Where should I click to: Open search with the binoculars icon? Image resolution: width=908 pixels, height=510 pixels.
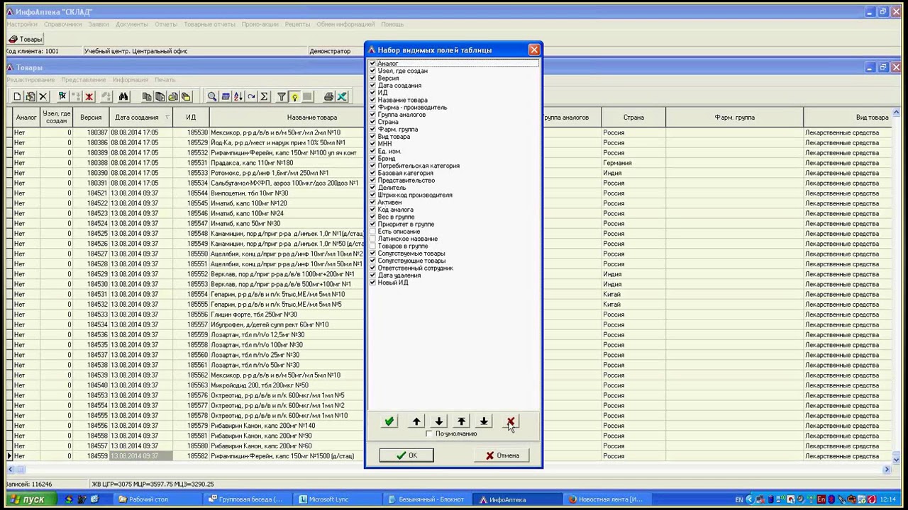click(x=123, y=96)
